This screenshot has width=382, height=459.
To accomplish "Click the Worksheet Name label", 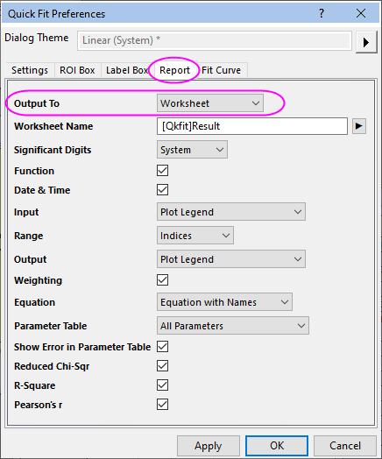I will (x=53, y=126).
